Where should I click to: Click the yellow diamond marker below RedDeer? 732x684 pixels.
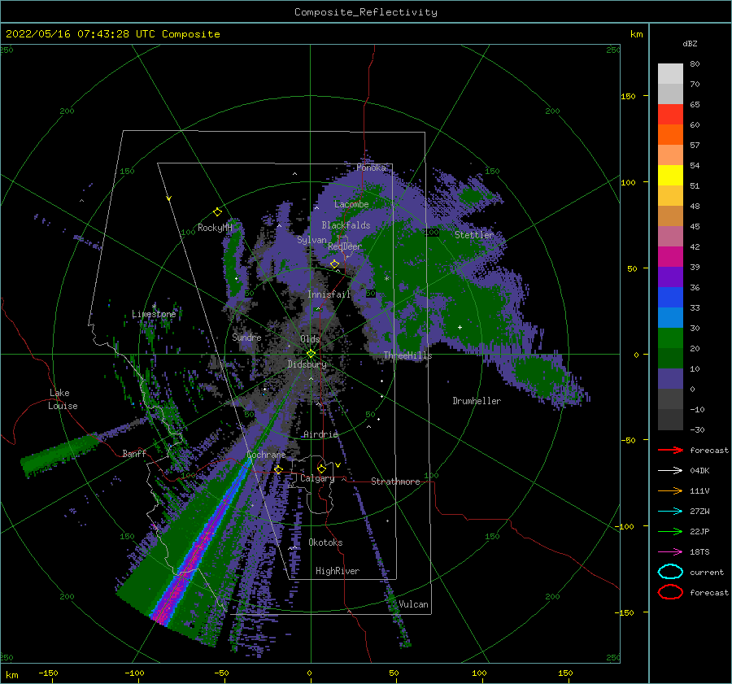(334, 264)
